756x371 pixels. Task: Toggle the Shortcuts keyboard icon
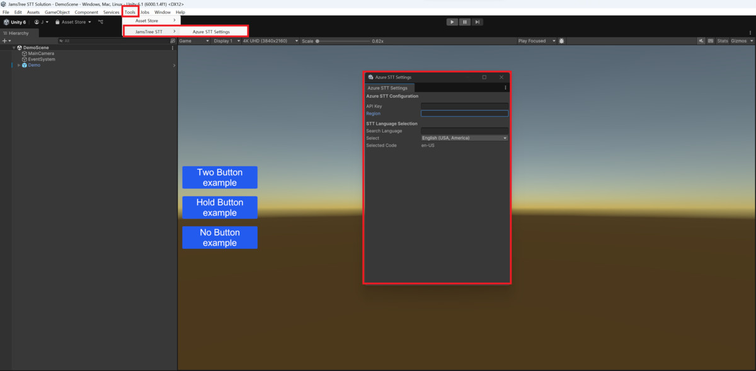point(711,41)
